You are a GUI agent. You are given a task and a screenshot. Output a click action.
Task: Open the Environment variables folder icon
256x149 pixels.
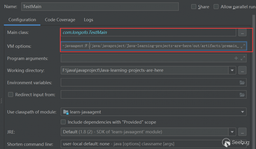(242, 83)
